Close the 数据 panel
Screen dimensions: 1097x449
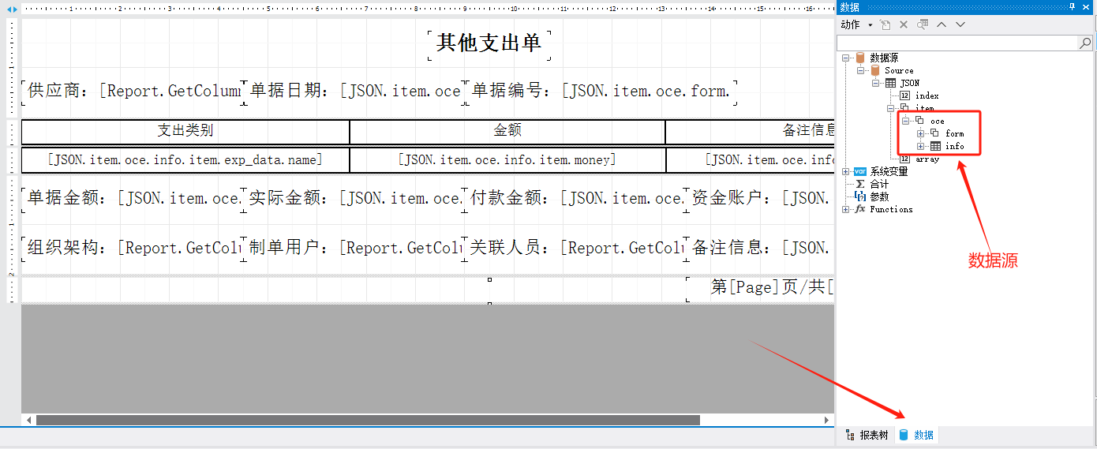point(1088,6)
